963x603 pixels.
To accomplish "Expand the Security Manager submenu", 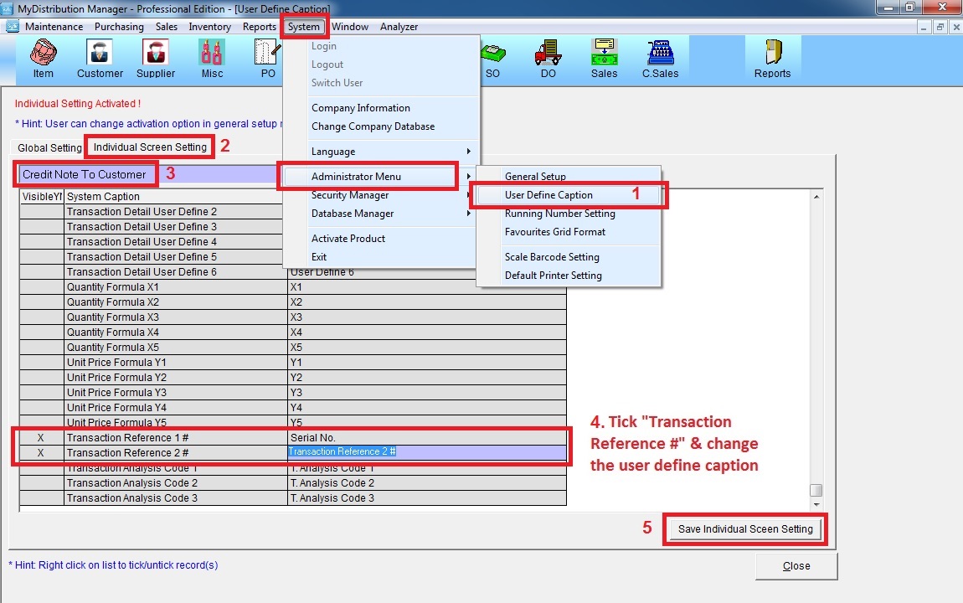I will (381, 195).
